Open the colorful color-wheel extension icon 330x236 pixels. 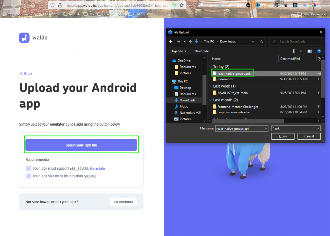click(315, 5)
